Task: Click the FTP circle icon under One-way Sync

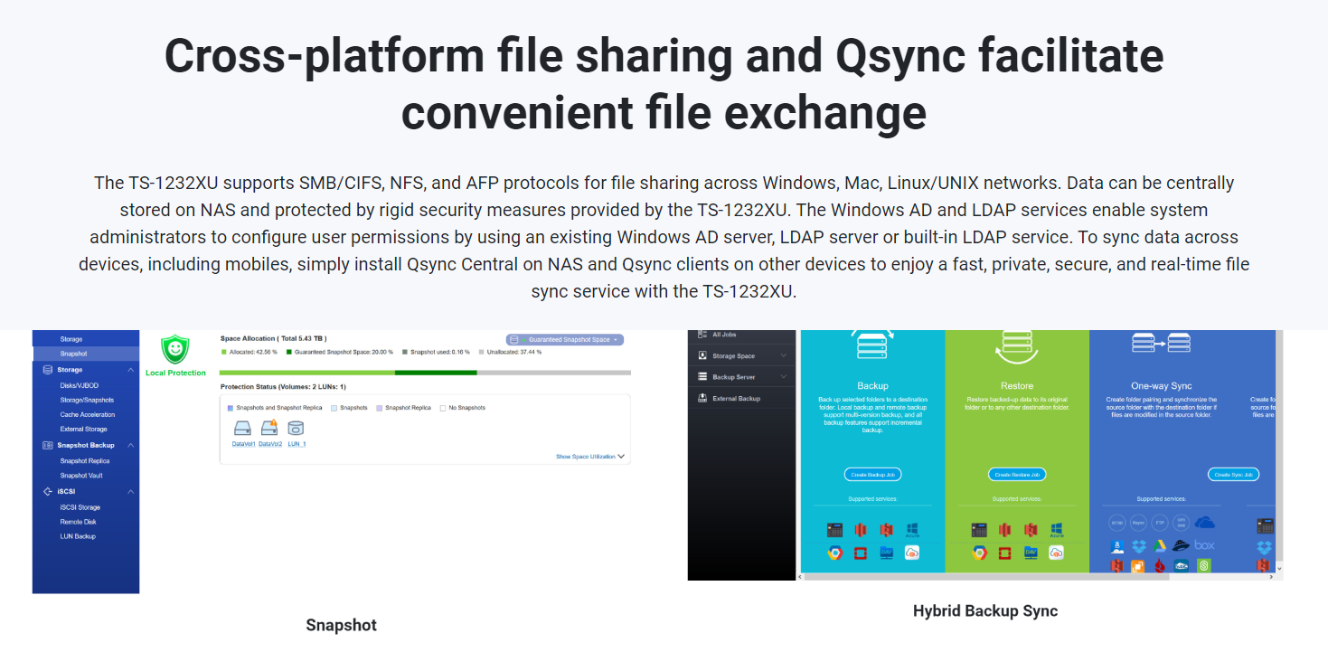Action: [1161, 523]
